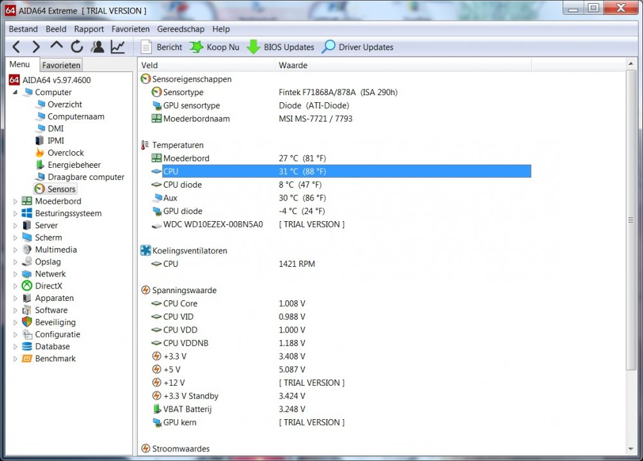
Task: Open the Rapport menu
Action: (x=89, y=29)
